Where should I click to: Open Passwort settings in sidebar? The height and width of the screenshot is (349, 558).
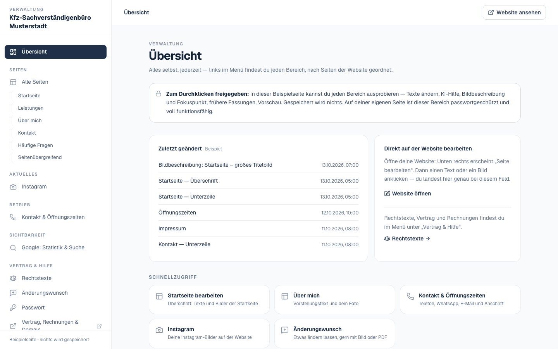coord(55,308)
